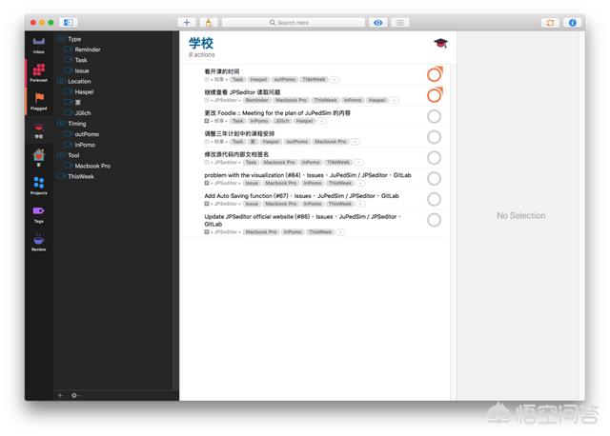Open the note icon of Update JPSeditor website action
This screenshot has height=436, width=610.
pos(207,232)
